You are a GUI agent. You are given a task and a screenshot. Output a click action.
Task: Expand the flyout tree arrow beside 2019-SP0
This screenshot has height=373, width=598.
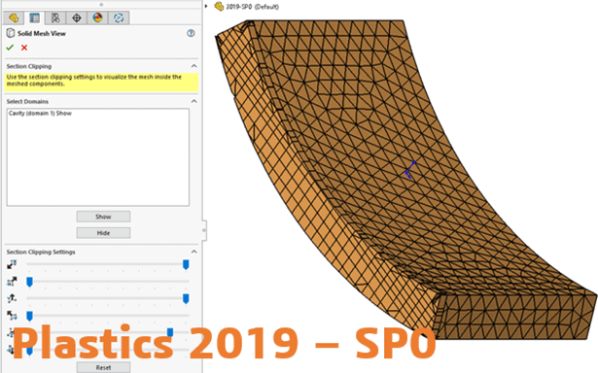[206, 6]
